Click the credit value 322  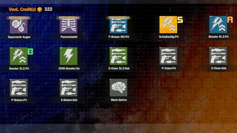tap(49, 9)
